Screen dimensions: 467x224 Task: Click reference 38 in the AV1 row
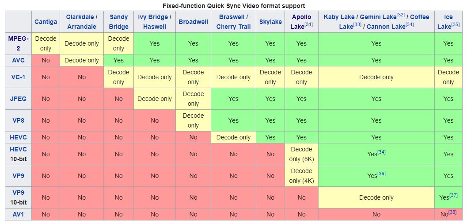click(x=452, y=212)
